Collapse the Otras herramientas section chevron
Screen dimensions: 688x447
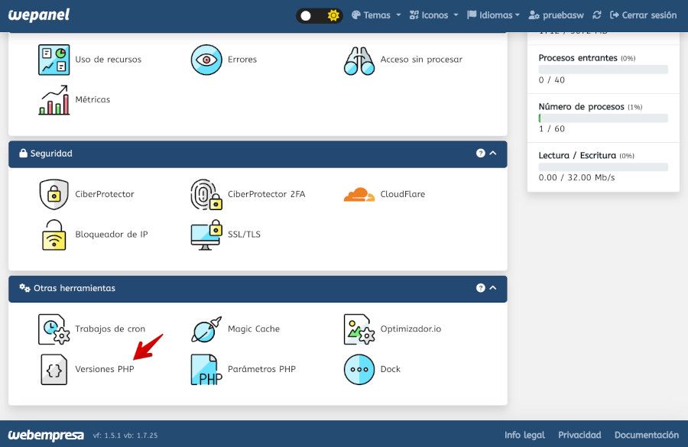(x=493, y=288)
